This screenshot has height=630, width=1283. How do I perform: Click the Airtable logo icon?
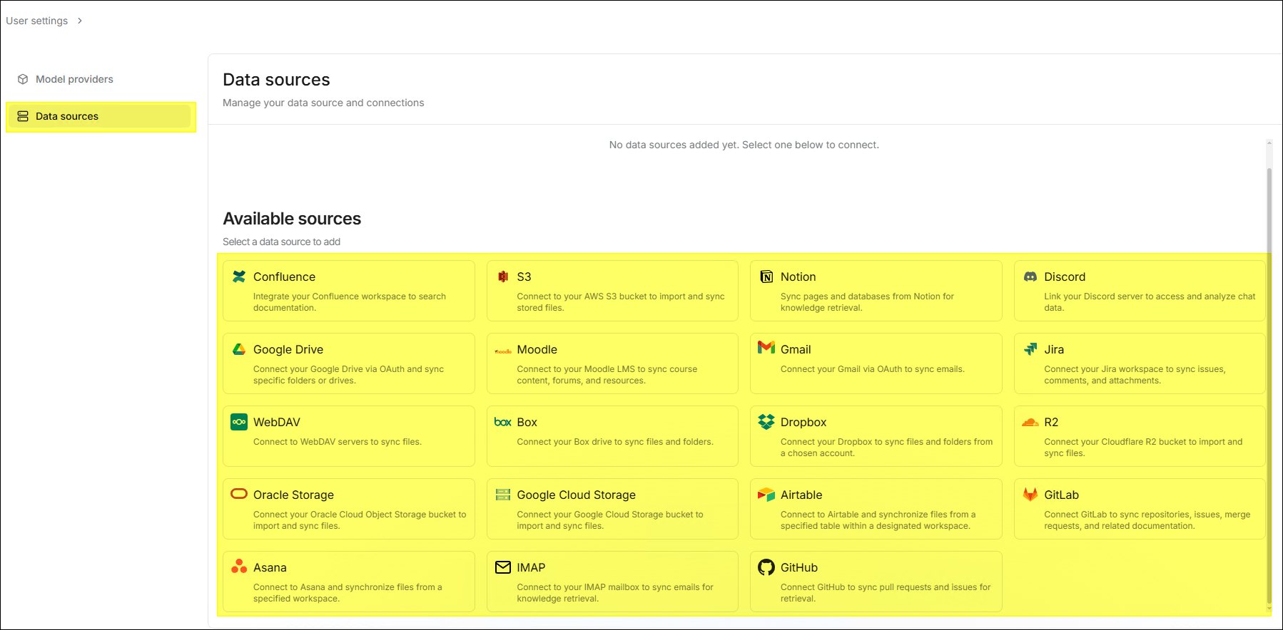tap(766, 495)
